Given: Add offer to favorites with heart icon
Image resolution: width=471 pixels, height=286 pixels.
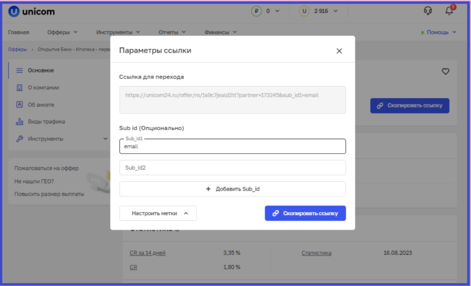Looking at the screenshot, I should click(x=445, y=71).
